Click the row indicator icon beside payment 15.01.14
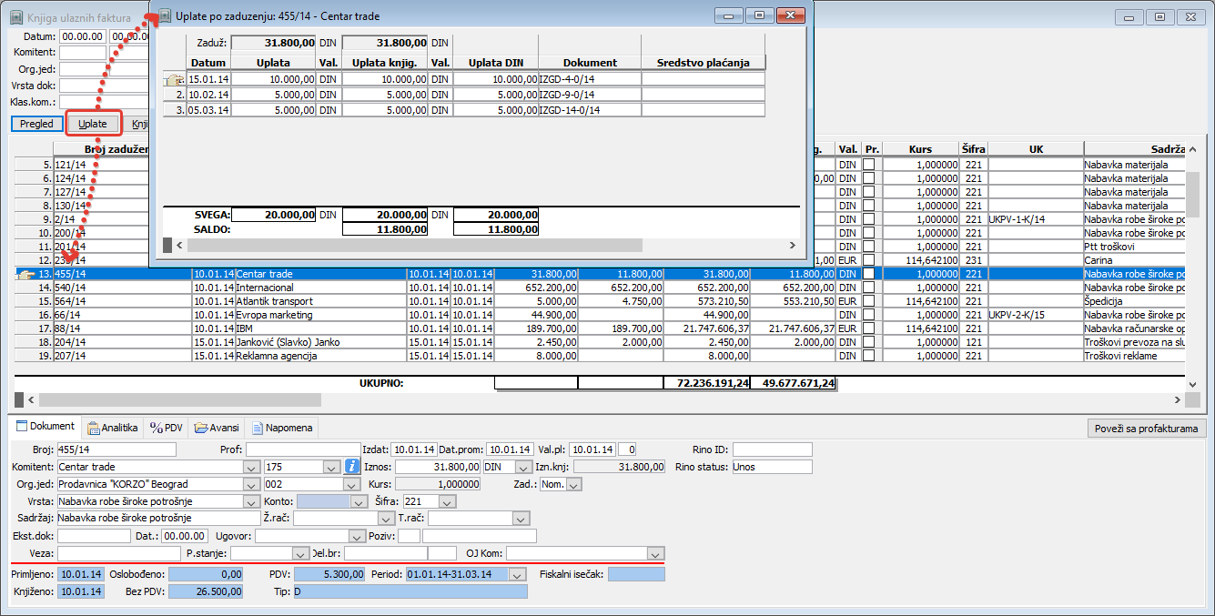Screen dimensions: 1215x616 tap(174, 80)
